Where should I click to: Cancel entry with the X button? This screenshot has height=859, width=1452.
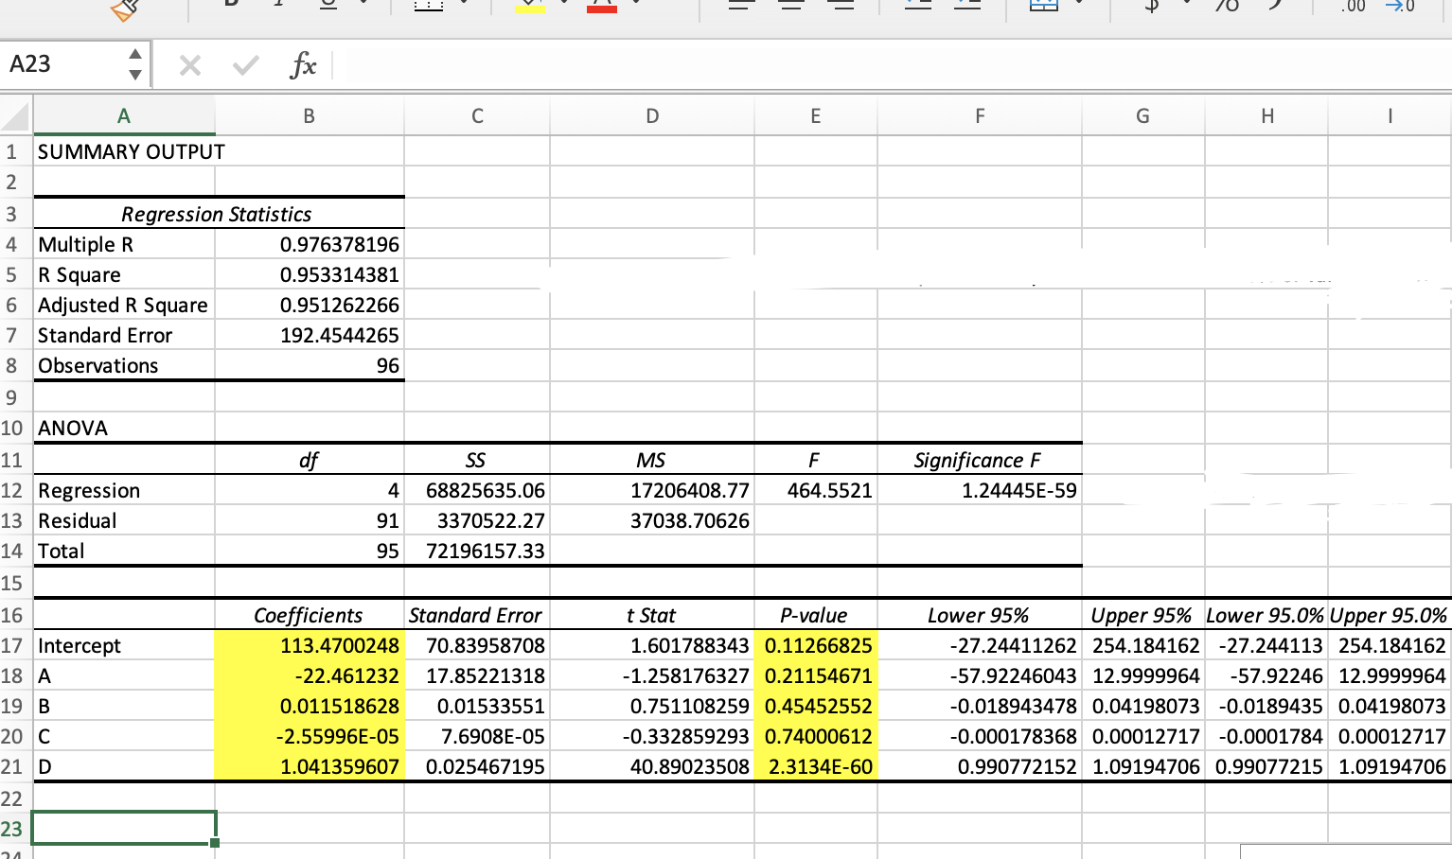(x=190, y=64)
